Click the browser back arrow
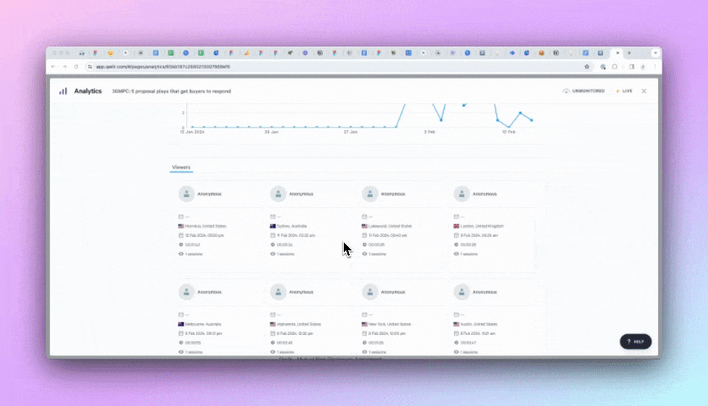This screenshot has height=406, width=708. [x=53, y=67]
